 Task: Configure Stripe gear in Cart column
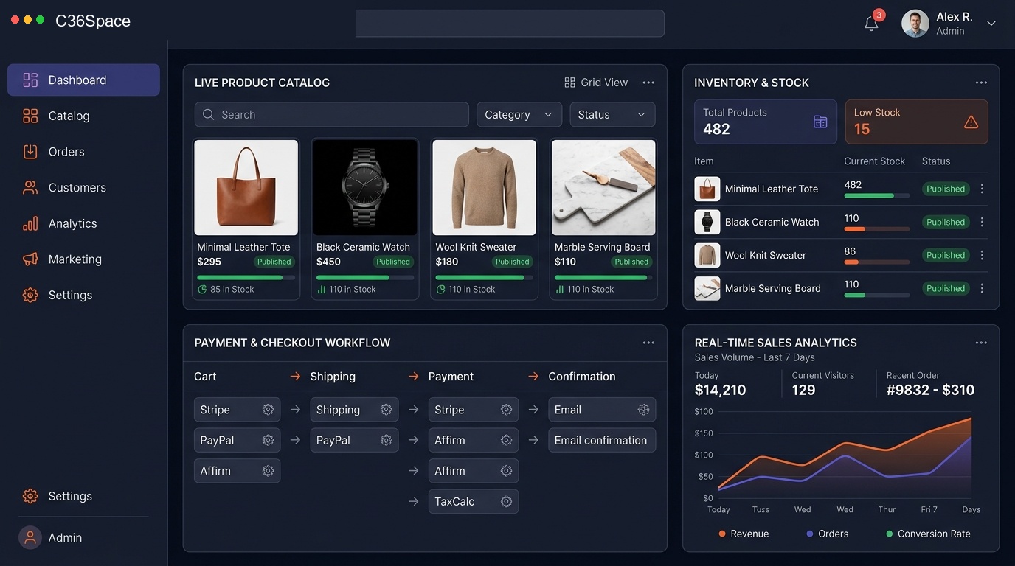click(268, 410)
